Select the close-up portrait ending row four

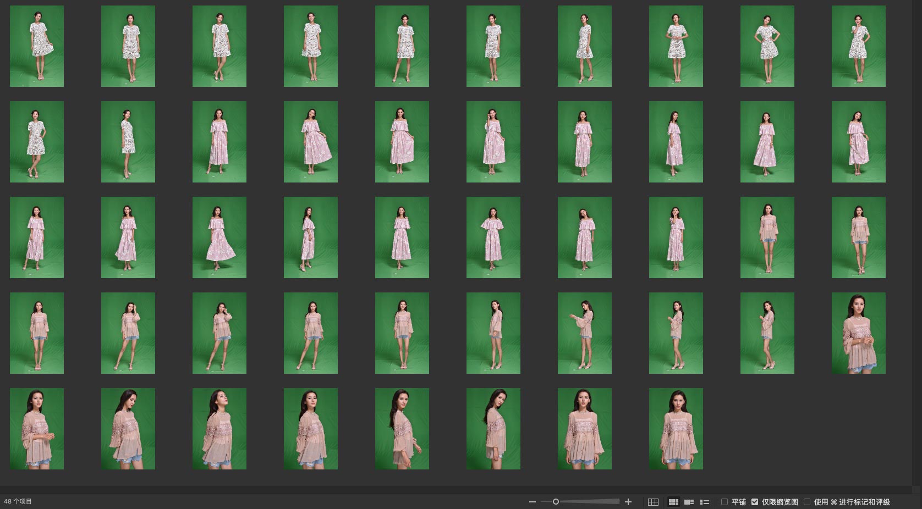(x=858, y=333)
